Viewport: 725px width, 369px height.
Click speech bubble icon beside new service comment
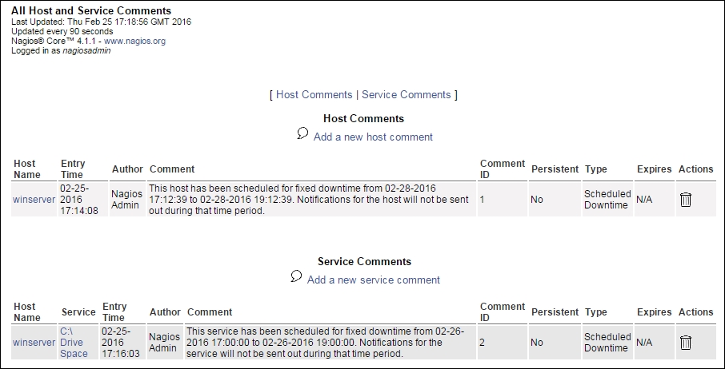296,276
